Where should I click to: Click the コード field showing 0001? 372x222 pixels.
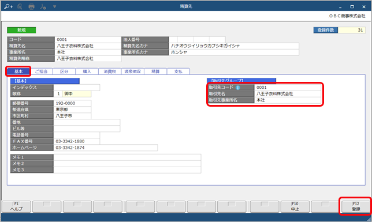point(88,40)
